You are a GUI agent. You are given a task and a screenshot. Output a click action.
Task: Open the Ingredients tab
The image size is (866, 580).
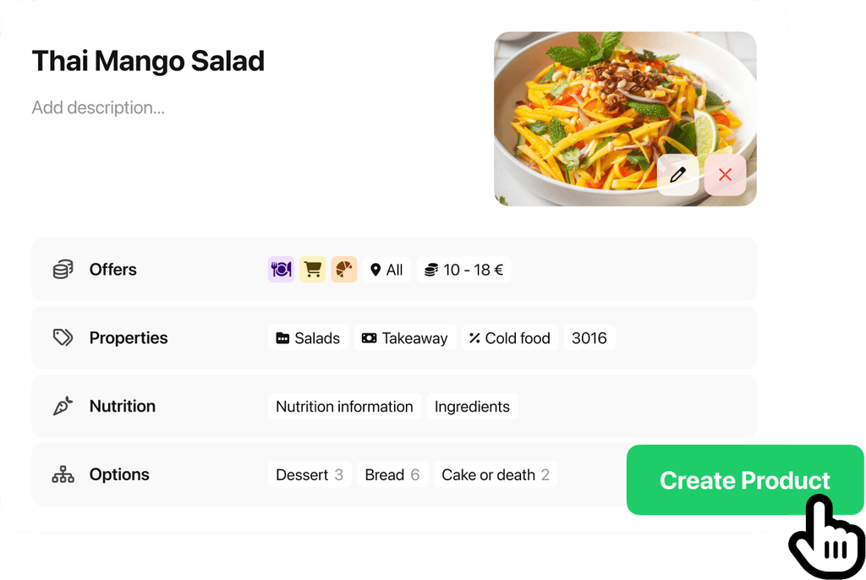[x=472, y=406]
